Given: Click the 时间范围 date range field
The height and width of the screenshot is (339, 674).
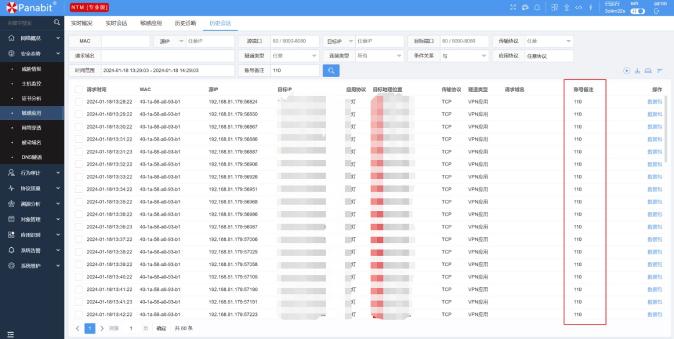Looking at the screenshot, I should 168,71.
